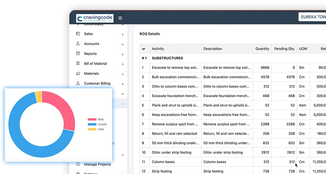Expand the Bill of Material submenu

[123, 64]
